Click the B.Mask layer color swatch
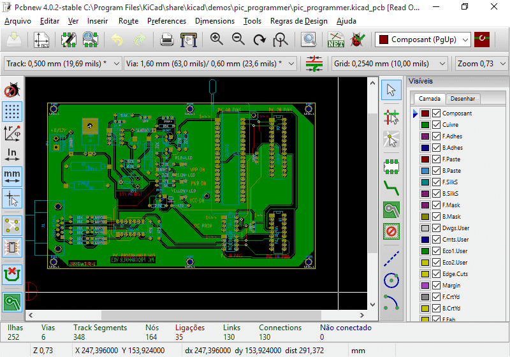The image size is (510, 357). click(425, 217)
